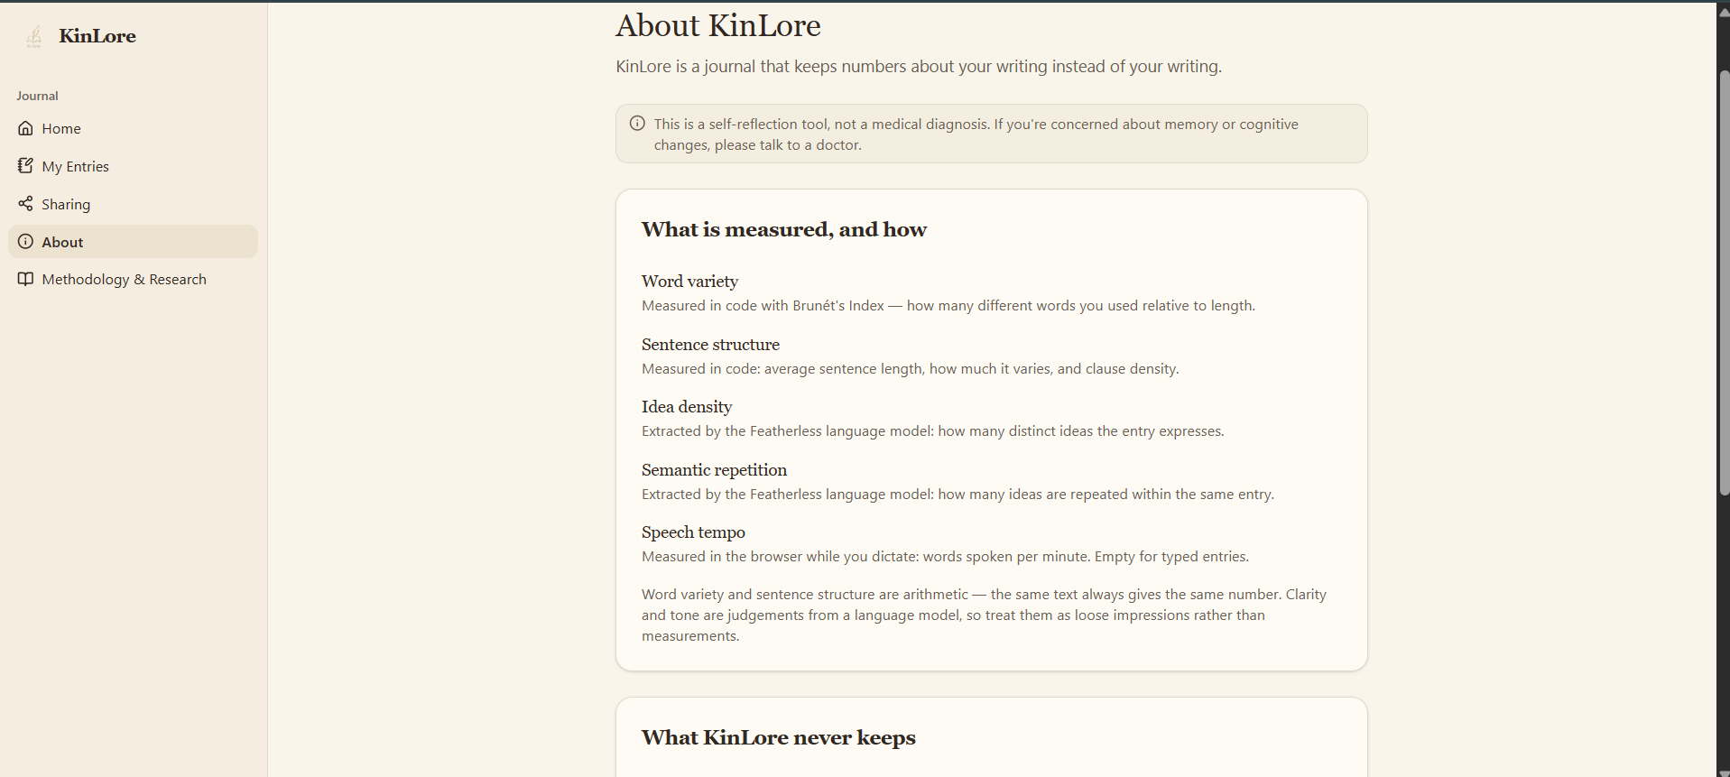Image resolution: width=1730 pixels, height=777 pixels.
Task: Click the 'Word variety' subheading
Action: click(689, 282)
